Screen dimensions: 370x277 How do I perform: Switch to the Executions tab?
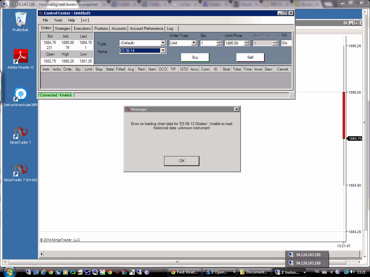coord(82,29)
